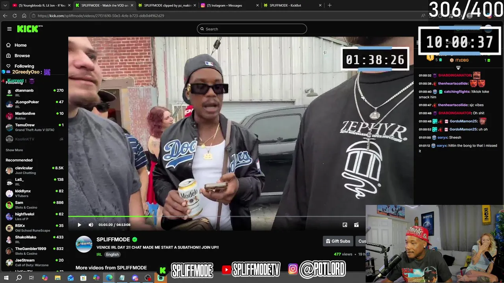
Task: Open RSKx Old School RuneScape channel
Action: pos(35,228)
